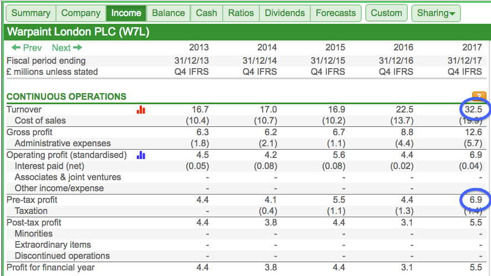The height and width of the screenshot is (276, 491).
Task: Open the Turnover red bar chart icon
Action: click(x=141, y=109)
